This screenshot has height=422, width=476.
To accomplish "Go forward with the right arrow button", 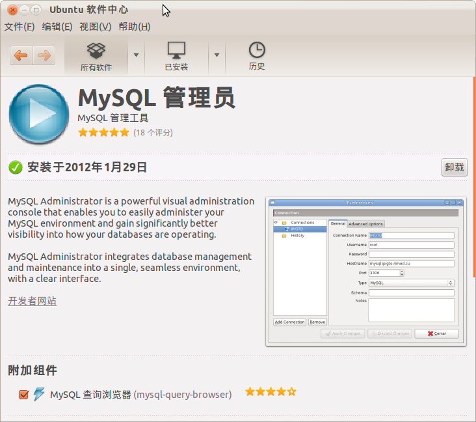I will click(x=44, y=55).
